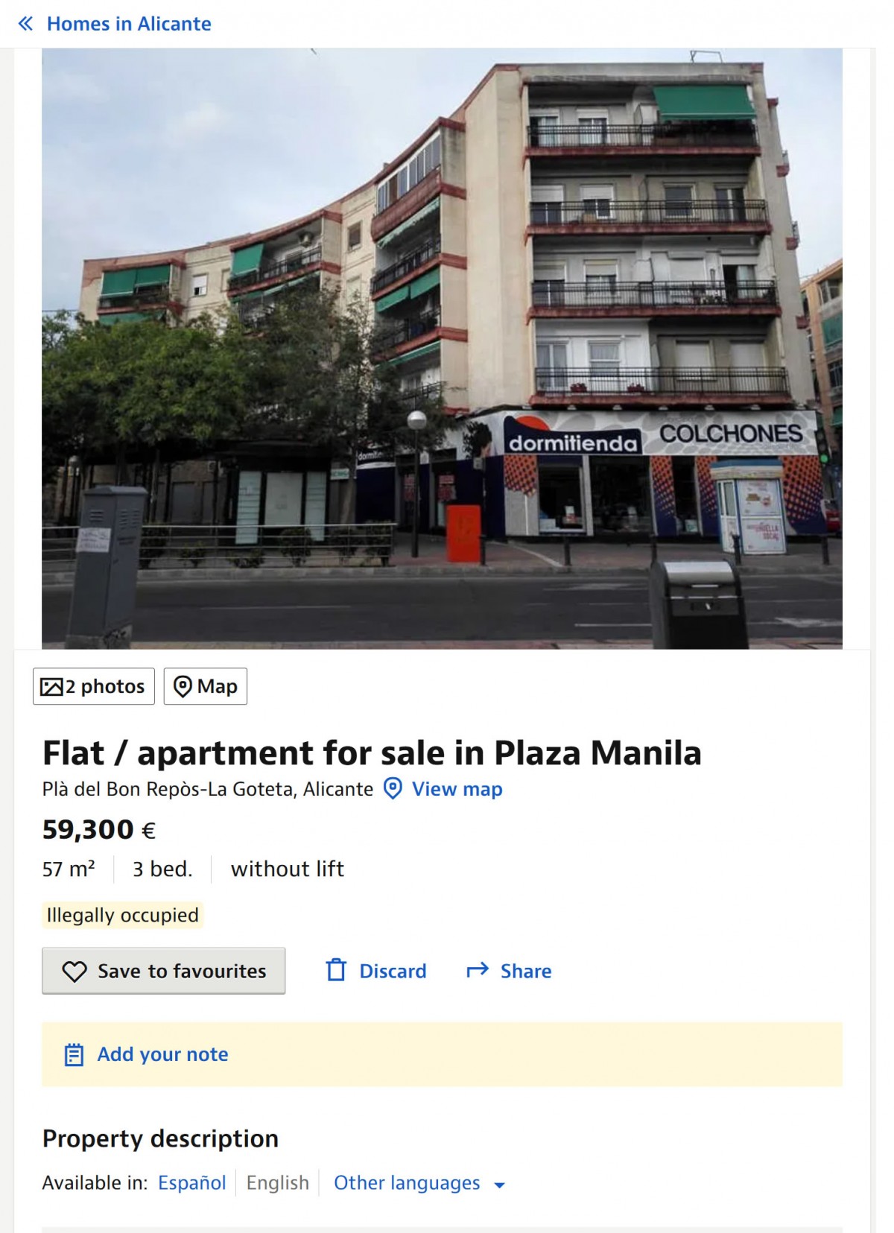Image resolution: width=894 pixels, height=1233 pixels.
Task: Open the main building photo
Action: point(442,349)
